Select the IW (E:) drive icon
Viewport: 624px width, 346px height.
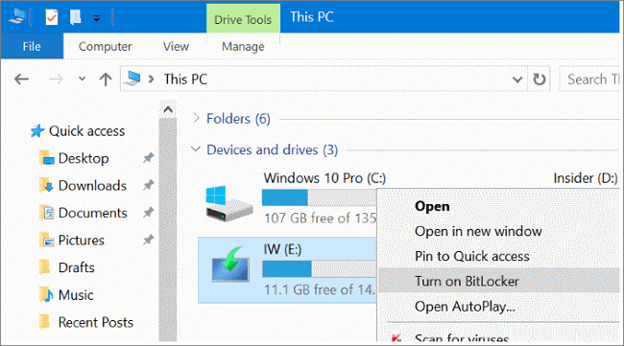pyautogui.click(x=230, y=265)
